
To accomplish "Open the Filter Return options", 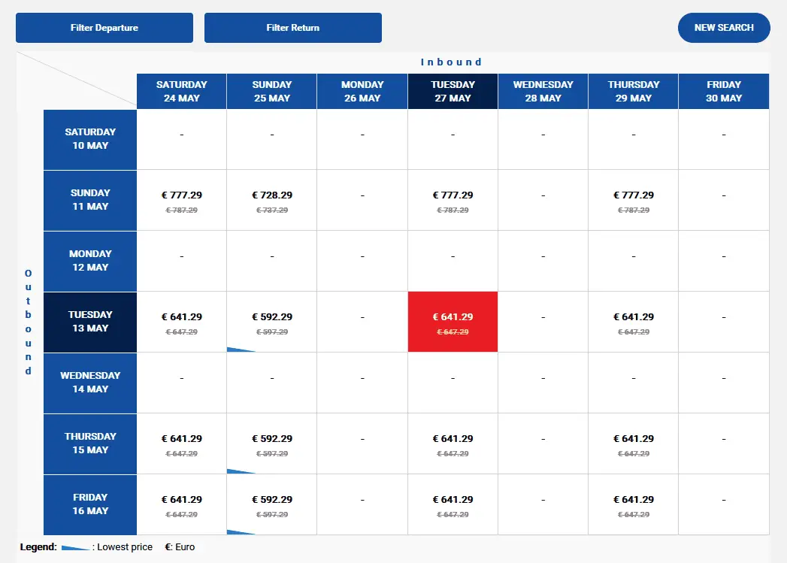I will click(x=293, y=28).
